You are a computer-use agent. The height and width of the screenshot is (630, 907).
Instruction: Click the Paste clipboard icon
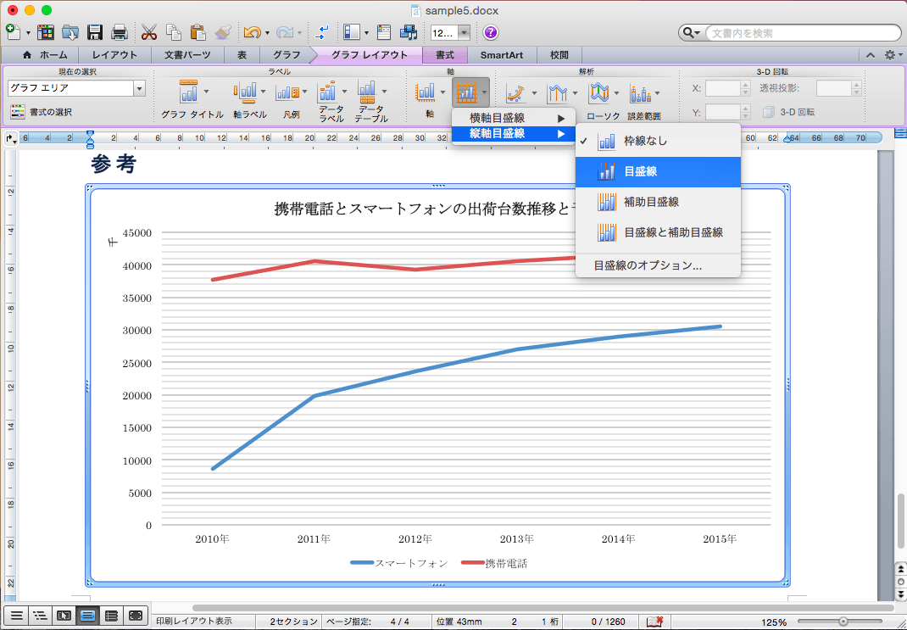pos(198,32)
